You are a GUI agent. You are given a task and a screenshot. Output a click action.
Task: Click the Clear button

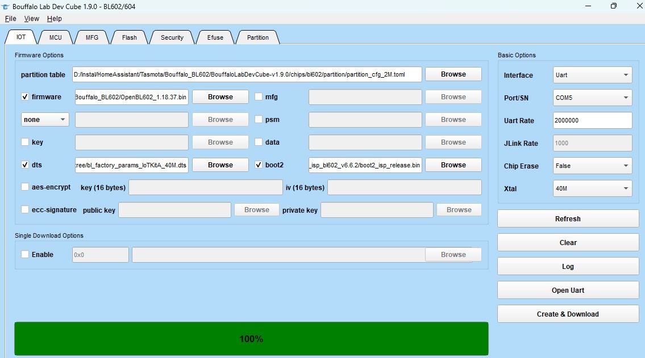(568, 243)
